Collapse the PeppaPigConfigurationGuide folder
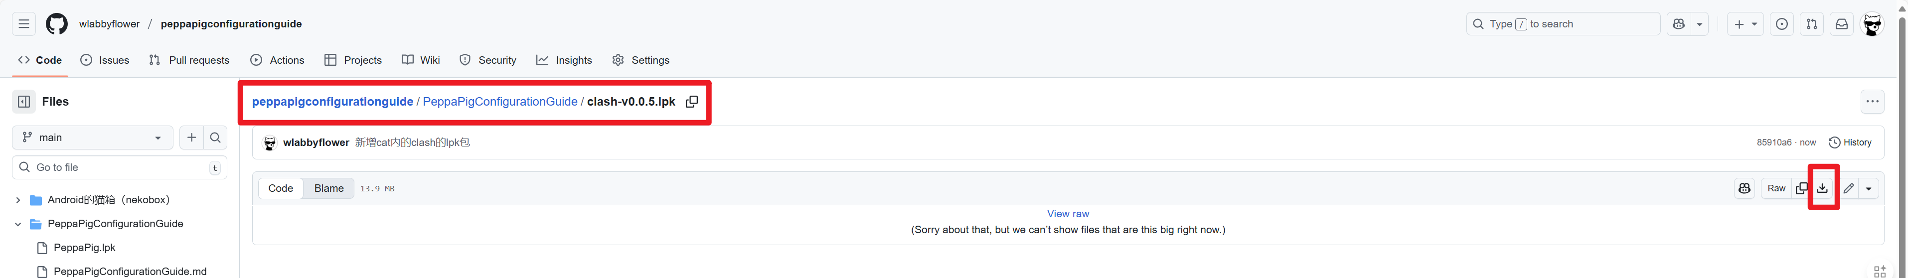Screen dimensions: 1908x278 click(x=18, y=224)
